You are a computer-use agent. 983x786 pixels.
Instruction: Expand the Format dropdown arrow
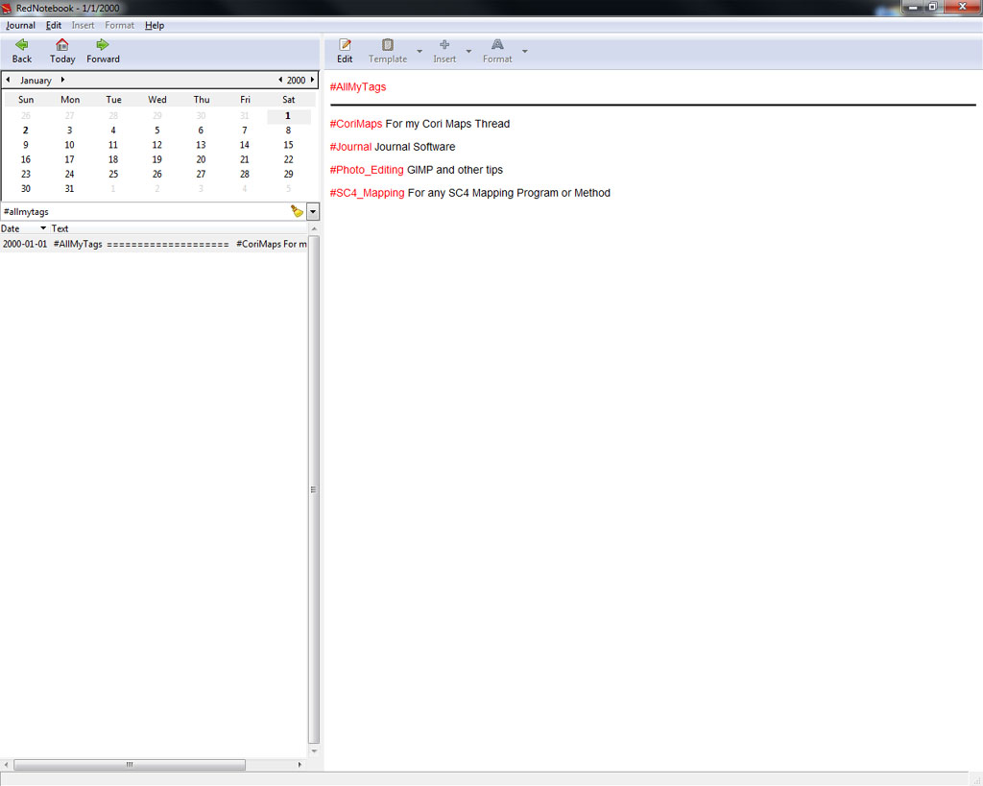pyautogui.click(x=525, y=51)
